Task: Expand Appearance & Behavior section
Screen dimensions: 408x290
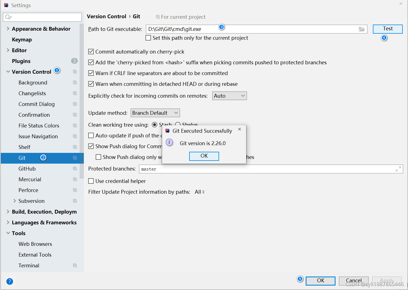Action: tap(8, 29)
